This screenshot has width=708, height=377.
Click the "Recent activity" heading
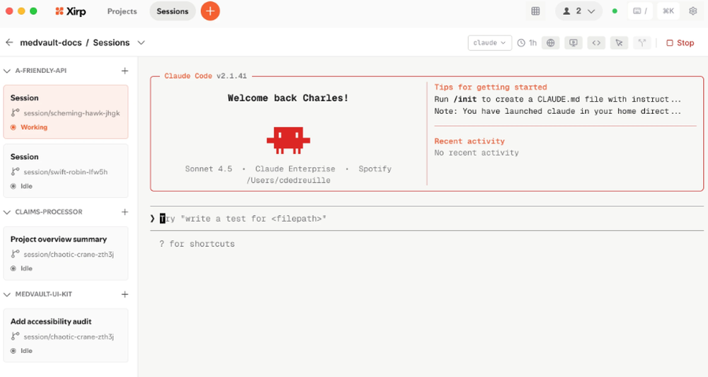(x=469, y=141)
